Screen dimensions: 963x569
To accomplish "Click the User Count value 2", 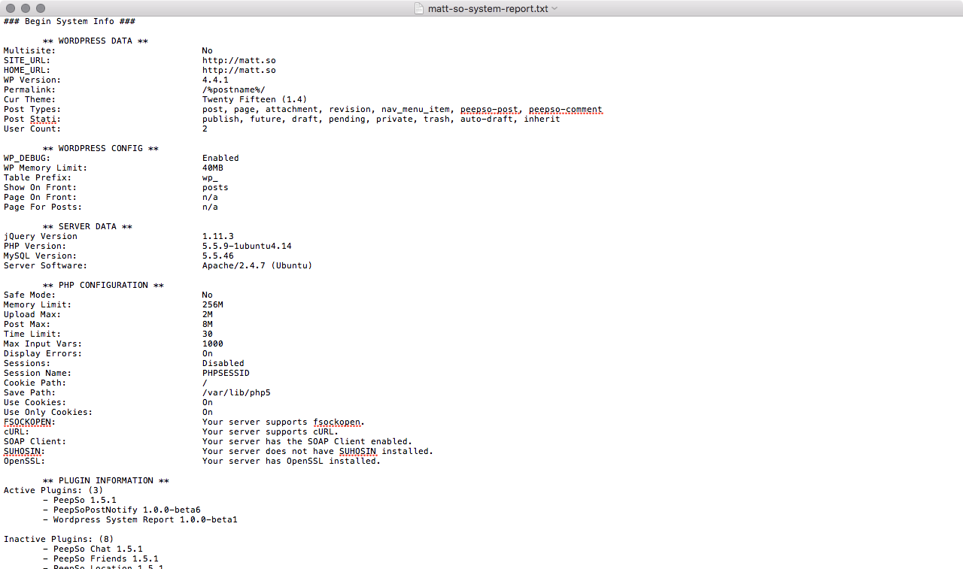I will coord(205,129).
